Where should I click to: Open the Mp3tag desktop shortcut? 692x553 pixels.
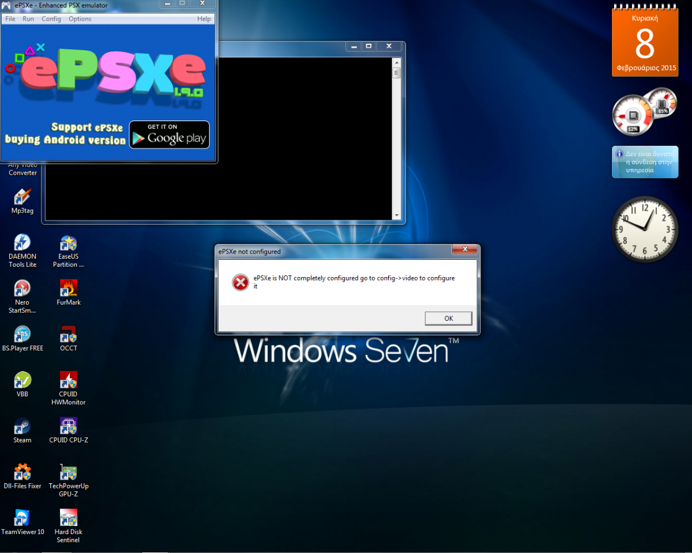pyautogui.click(x=22, y=202)
